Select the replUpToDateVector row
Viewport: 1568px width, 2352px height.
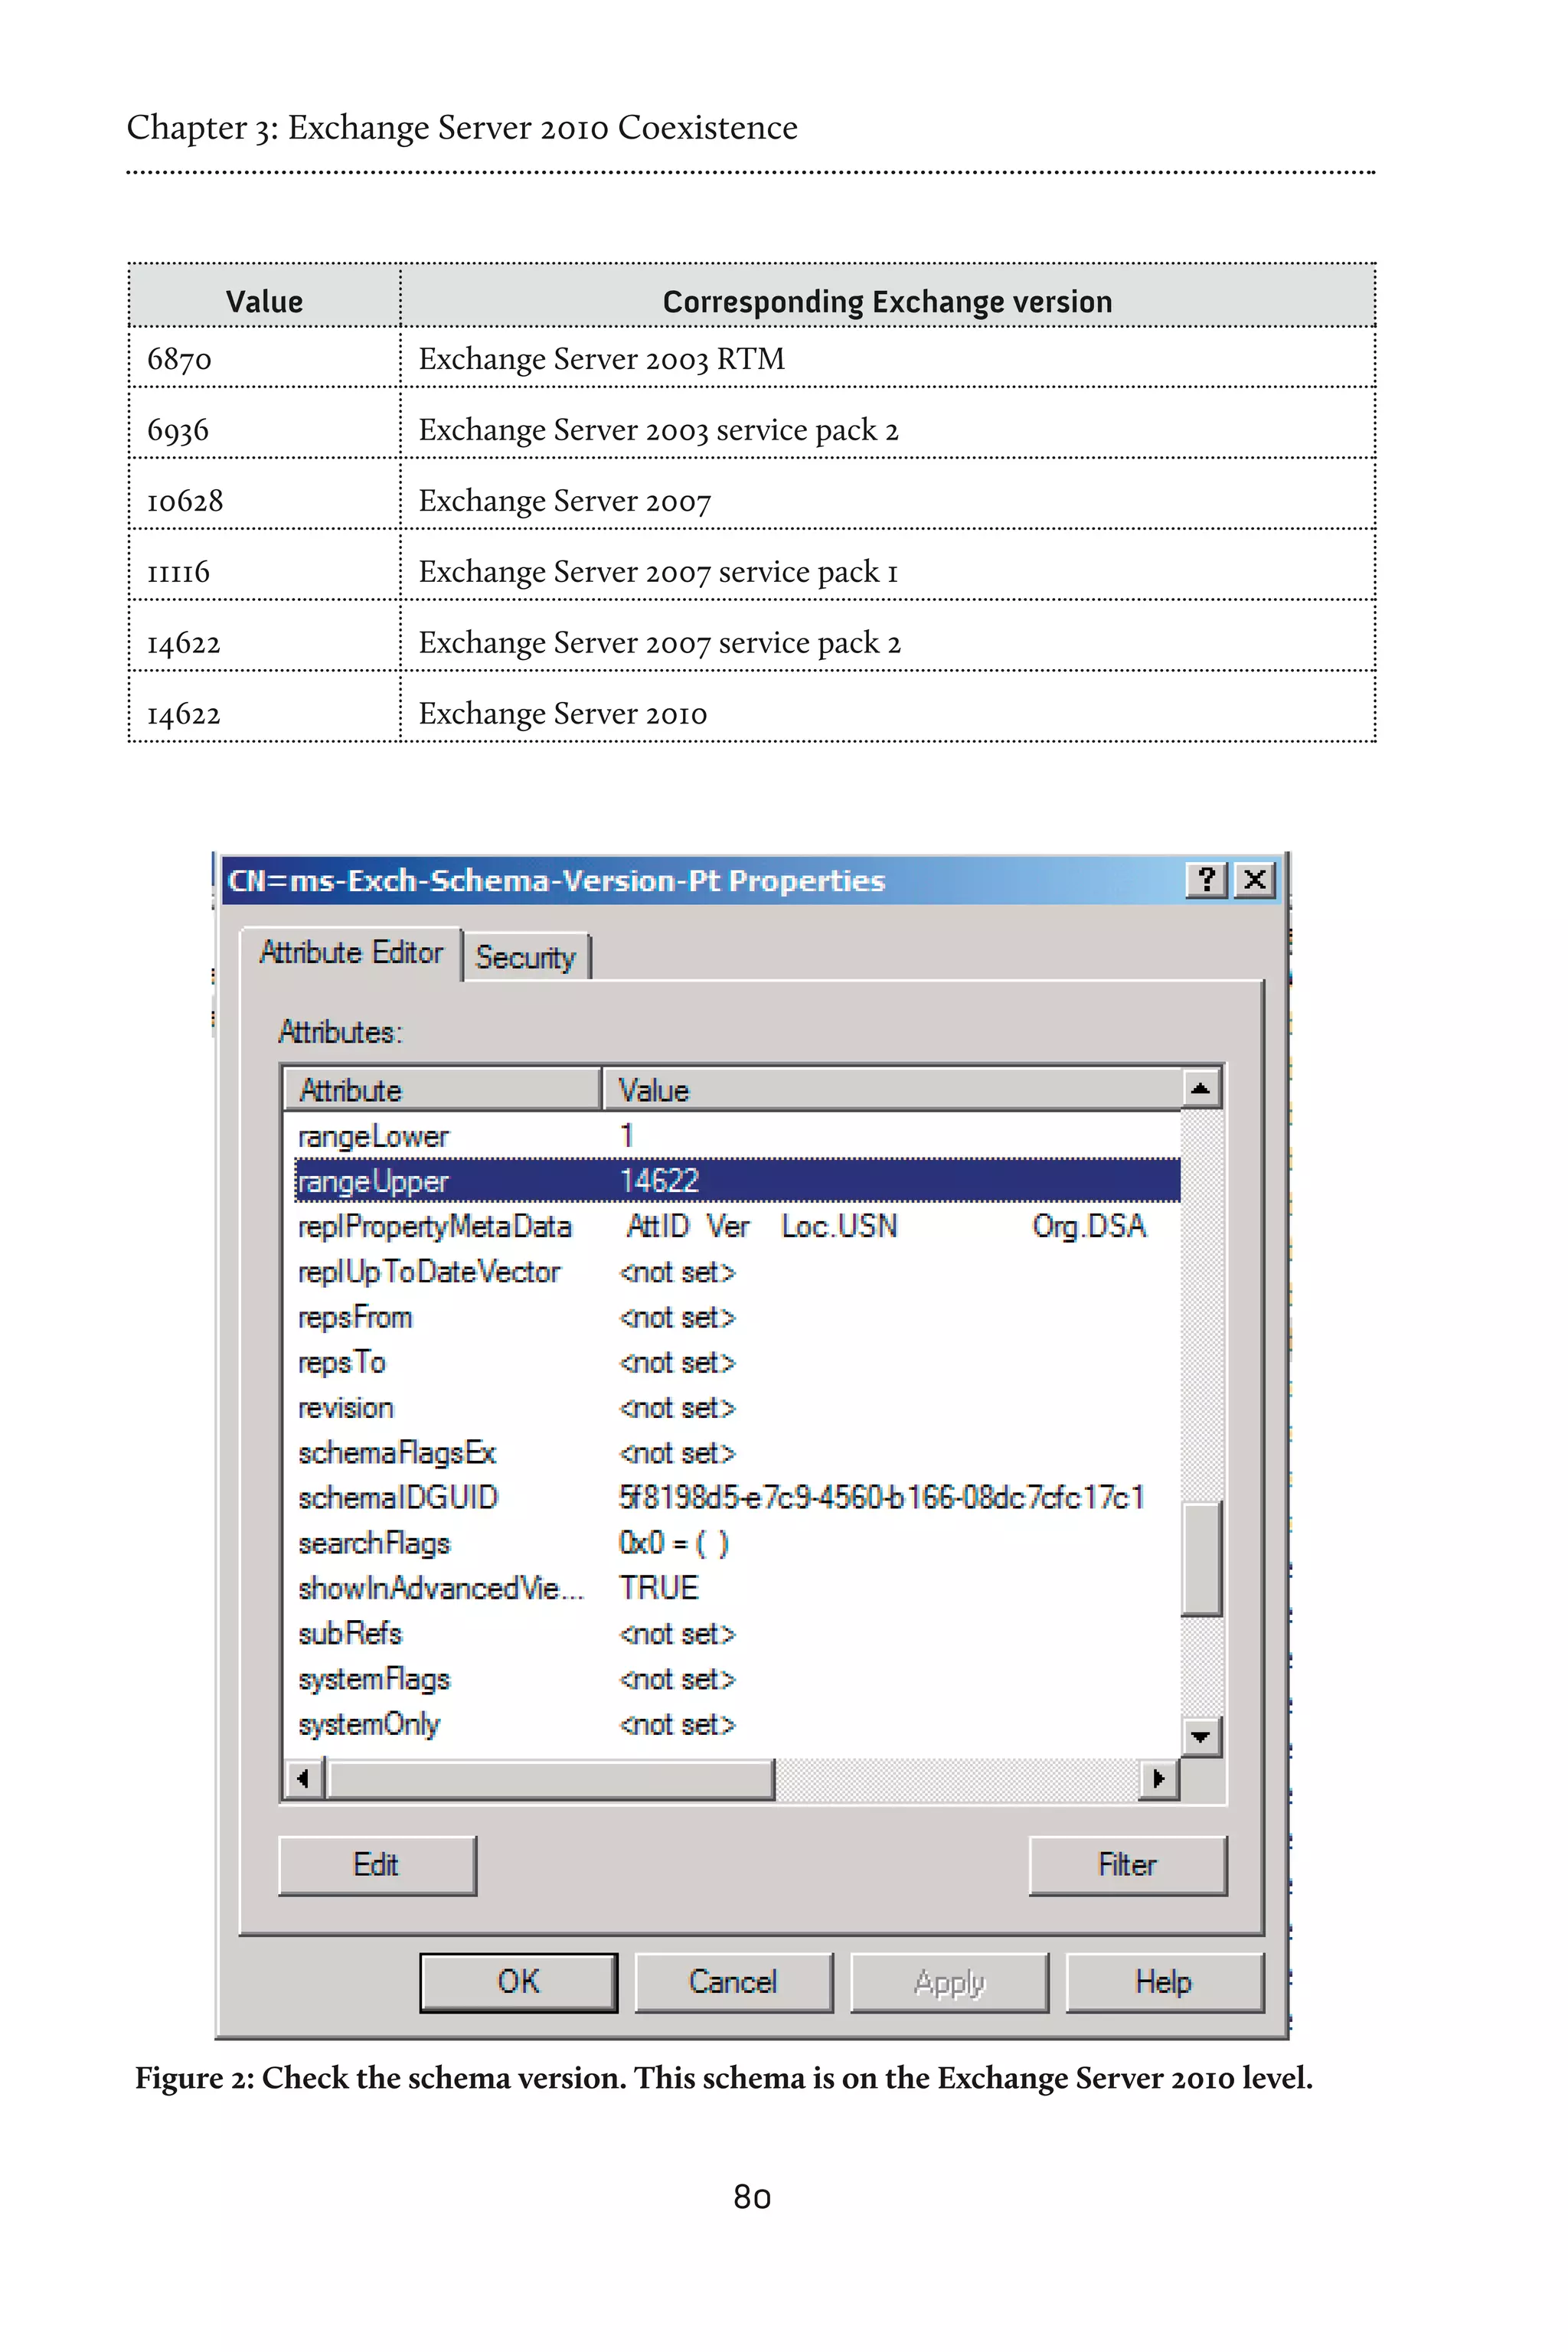(x=737, y=1272)
